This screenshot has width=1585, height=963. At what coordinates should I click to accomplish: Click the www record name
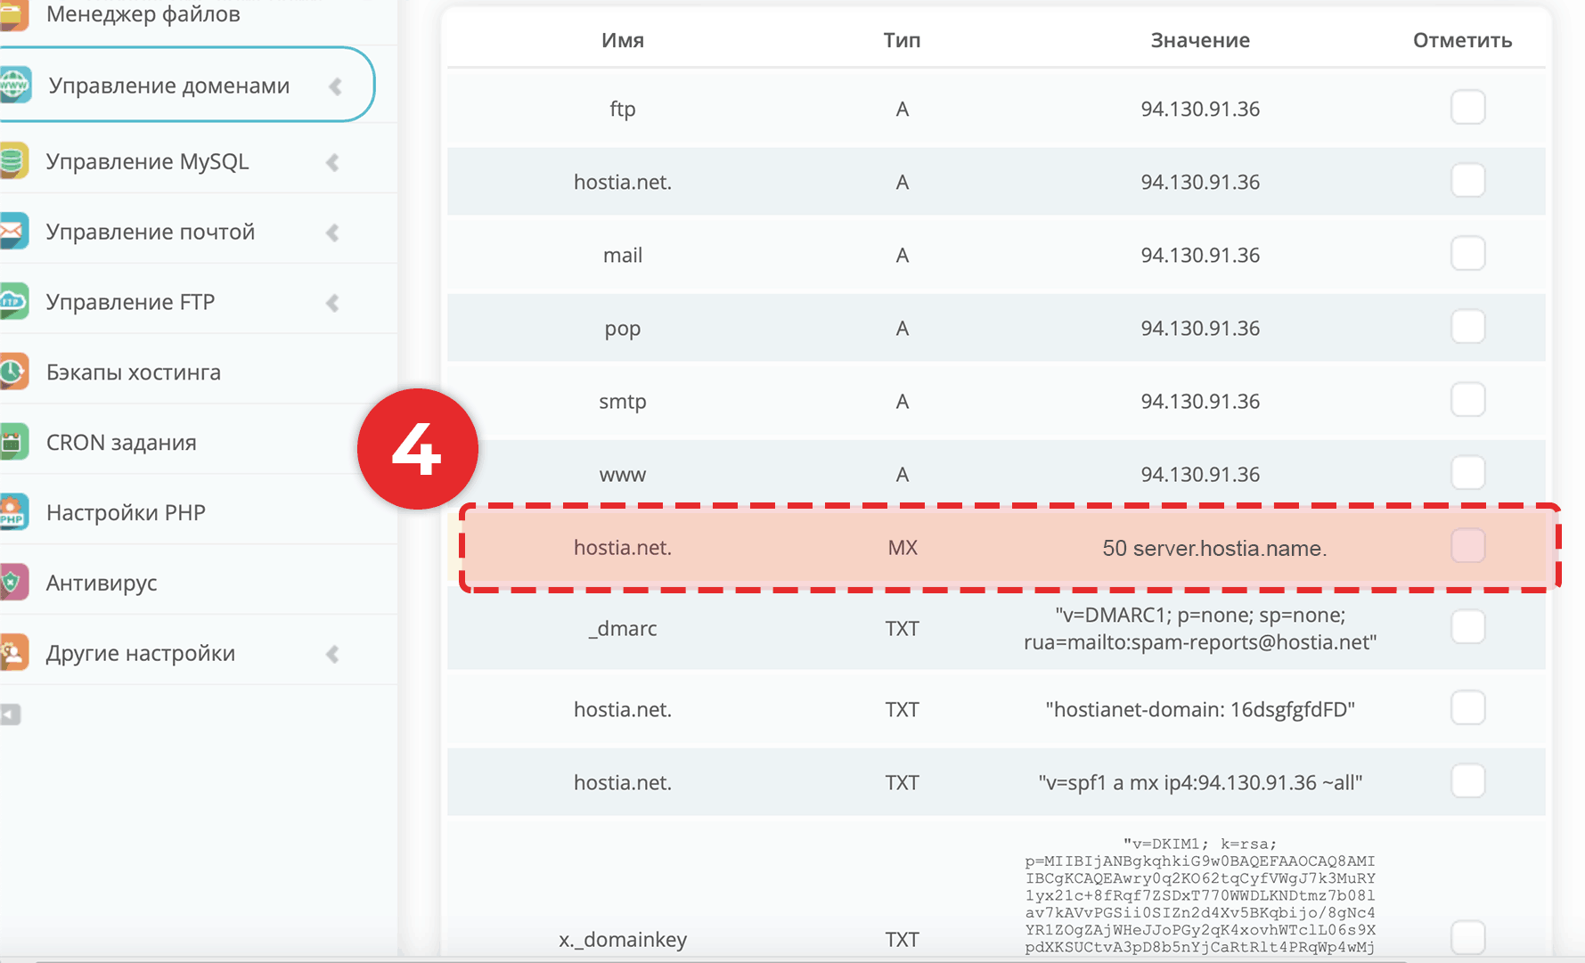pyautogui.click(x=623, y=475)
